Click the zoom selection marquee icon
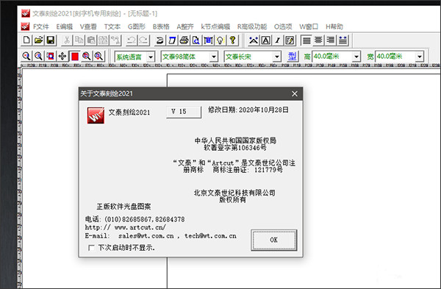Image resolution: width=441 pixels, height=289 pixels. [50, 57]
